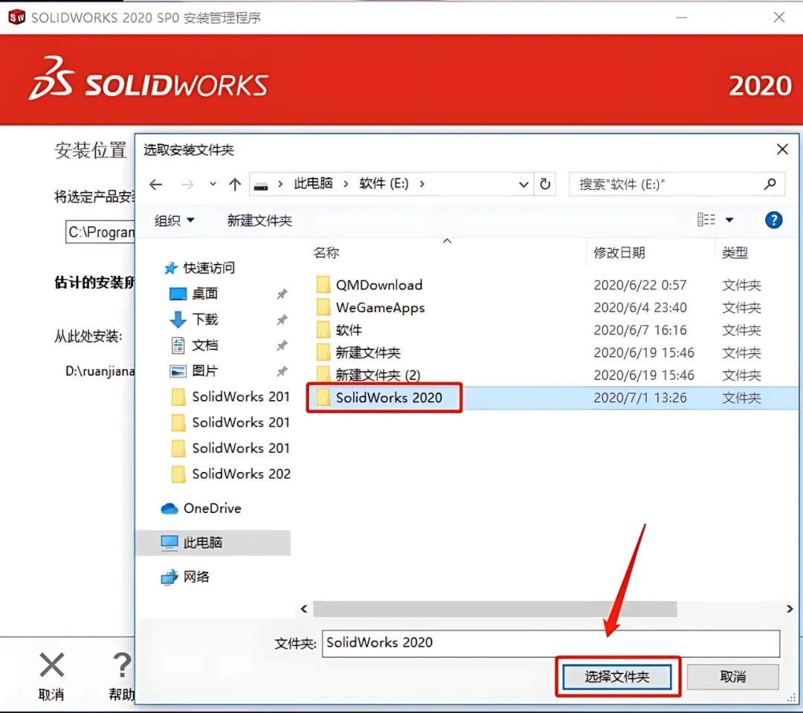Click pin icon next to 图片

click(x=283, y=371)
